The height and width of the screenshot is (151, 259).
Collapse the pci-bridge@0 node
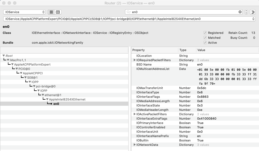(34, 86)
